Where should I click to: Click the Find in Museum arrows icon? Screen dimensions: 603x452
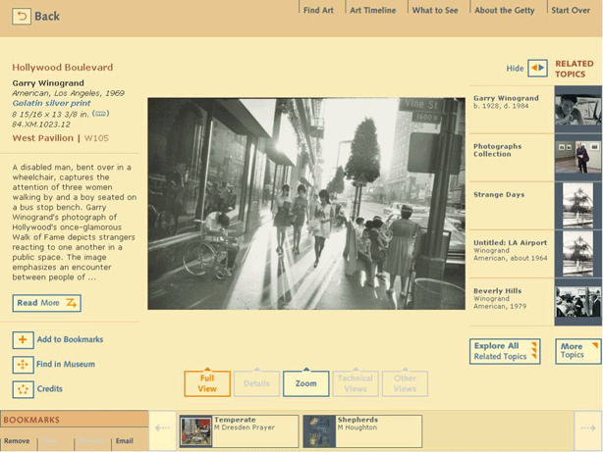(x=23, y=365)
